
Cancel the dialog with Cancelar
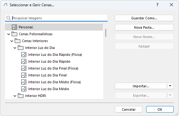(x=129, y=109)
